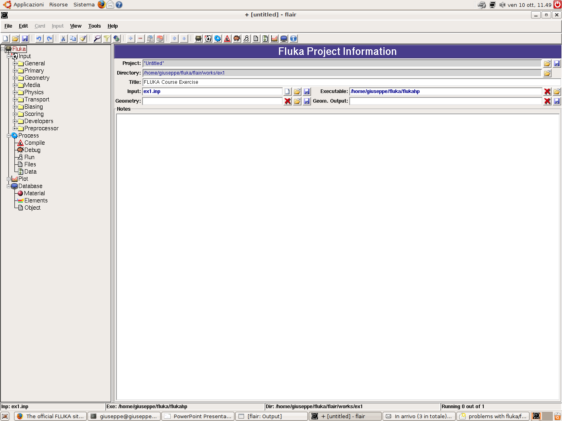Screen dimensions: 562x421
Task: Collapse the Input tree node
Action: click(x=8, y=56)
